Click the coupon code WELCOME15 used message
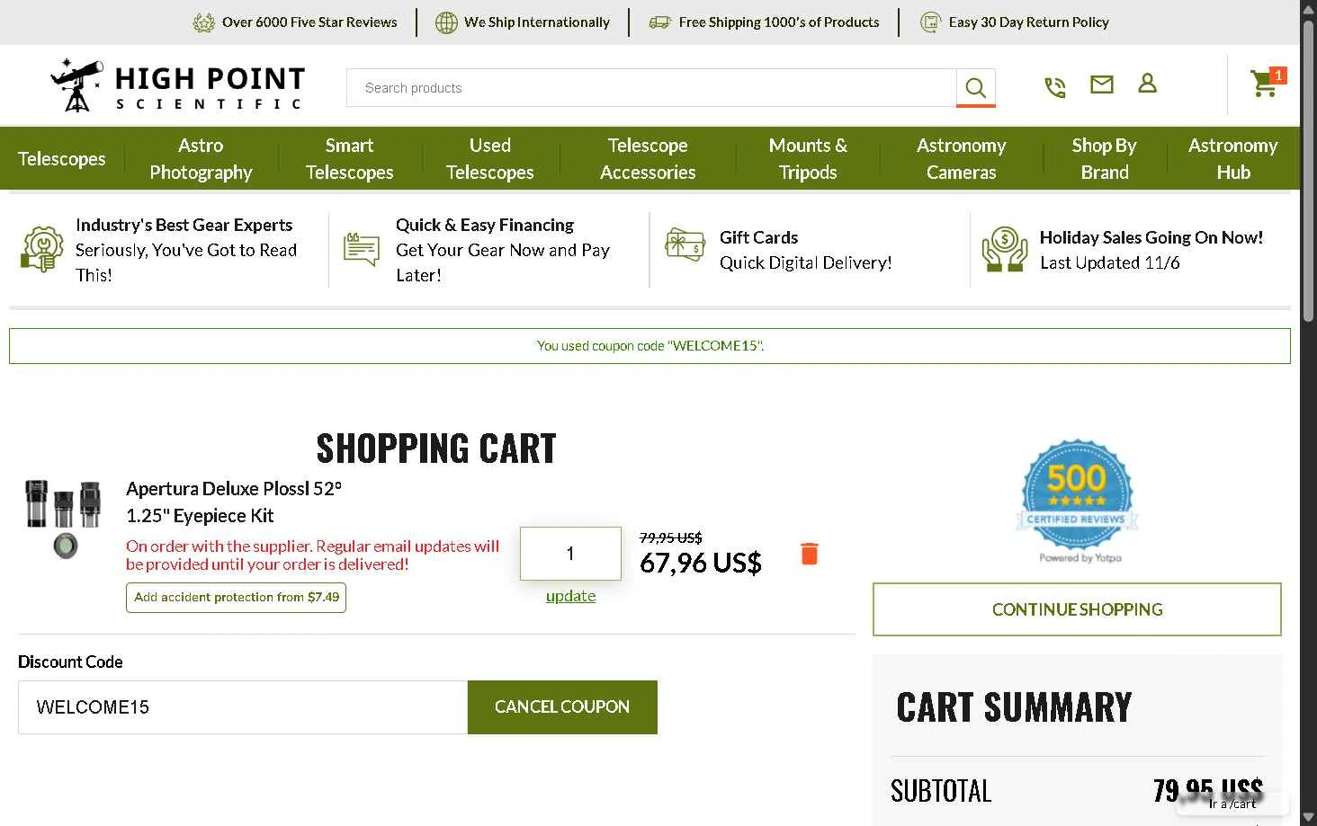The width and height of the screenshot is (1317, 826). (650, 346)
